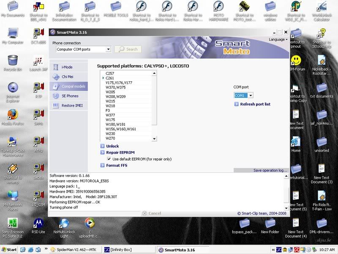The image size is (338, 254).
Task: Select W156,W160,W161 model entry
Action: 121,129
